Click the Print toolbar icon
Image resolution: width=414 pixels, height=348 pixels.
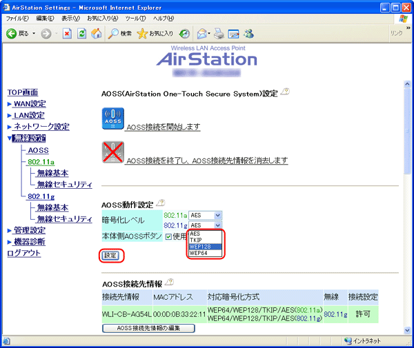219,34
